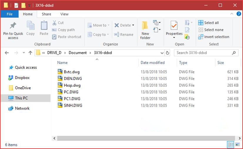Screen dimensions: 243x149
Task: Click Pin to Quick access icon
Action: 13,26
